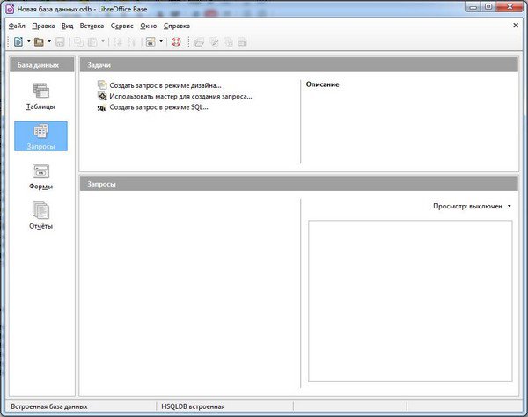Viewport: 528px width, 417px height.
Task: Open the Отчёты section in sidebar
Action: [x=40, y=216]
